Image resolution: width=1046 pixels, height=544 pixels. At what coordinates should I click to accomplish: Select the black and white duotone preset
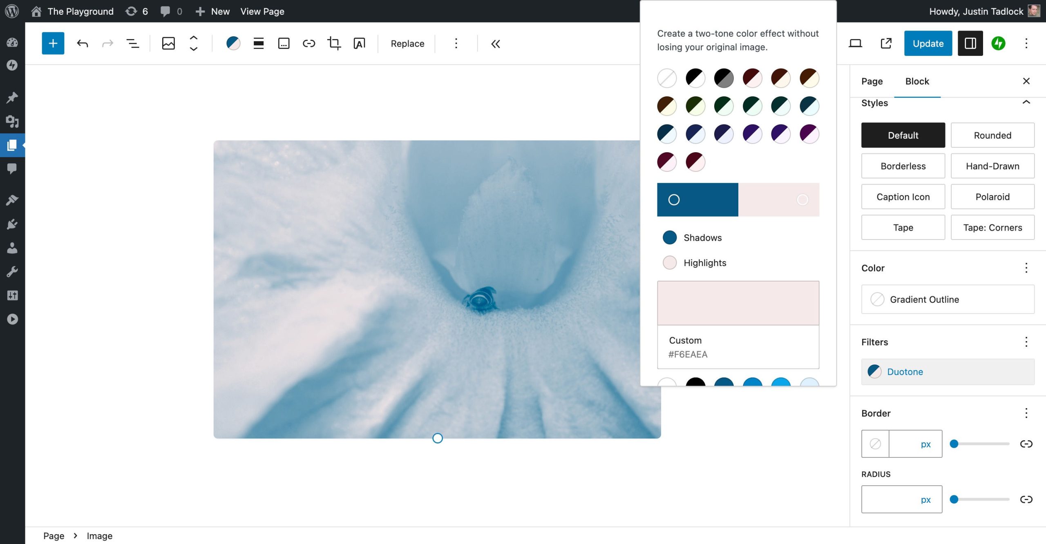coord(695,78)
